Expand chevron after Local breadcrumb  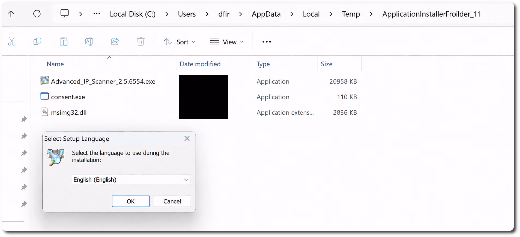click(331, 14)
